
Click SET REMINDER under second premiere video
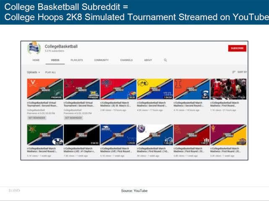click(73, 118)
